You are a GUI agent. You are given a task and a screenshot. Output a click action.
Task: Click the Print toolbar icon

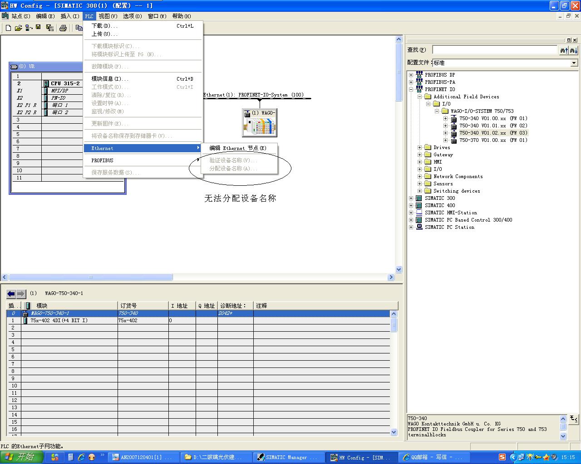pos(63,28)
